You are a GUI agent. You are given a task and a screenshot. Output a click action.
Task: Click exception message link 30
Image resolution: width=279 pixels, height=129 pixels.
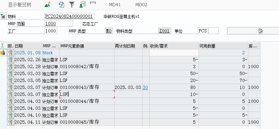pyautogui.click(x=145, y=87)
